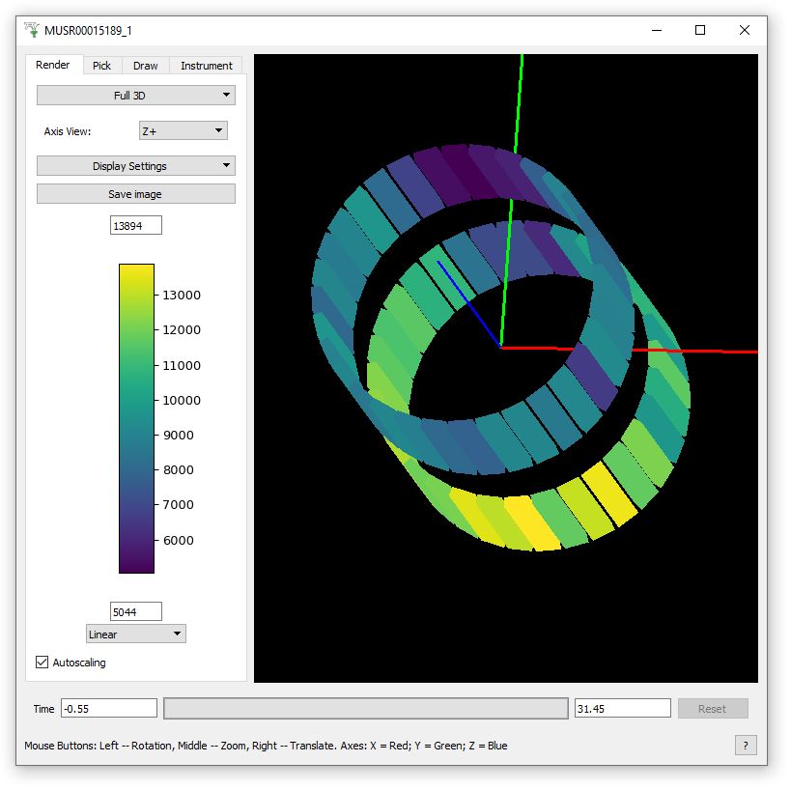Open the Display Settings menu
The image size is (791, 790).
click(135, 166)
